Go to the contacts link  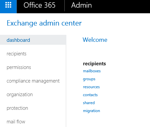point(90,95)
